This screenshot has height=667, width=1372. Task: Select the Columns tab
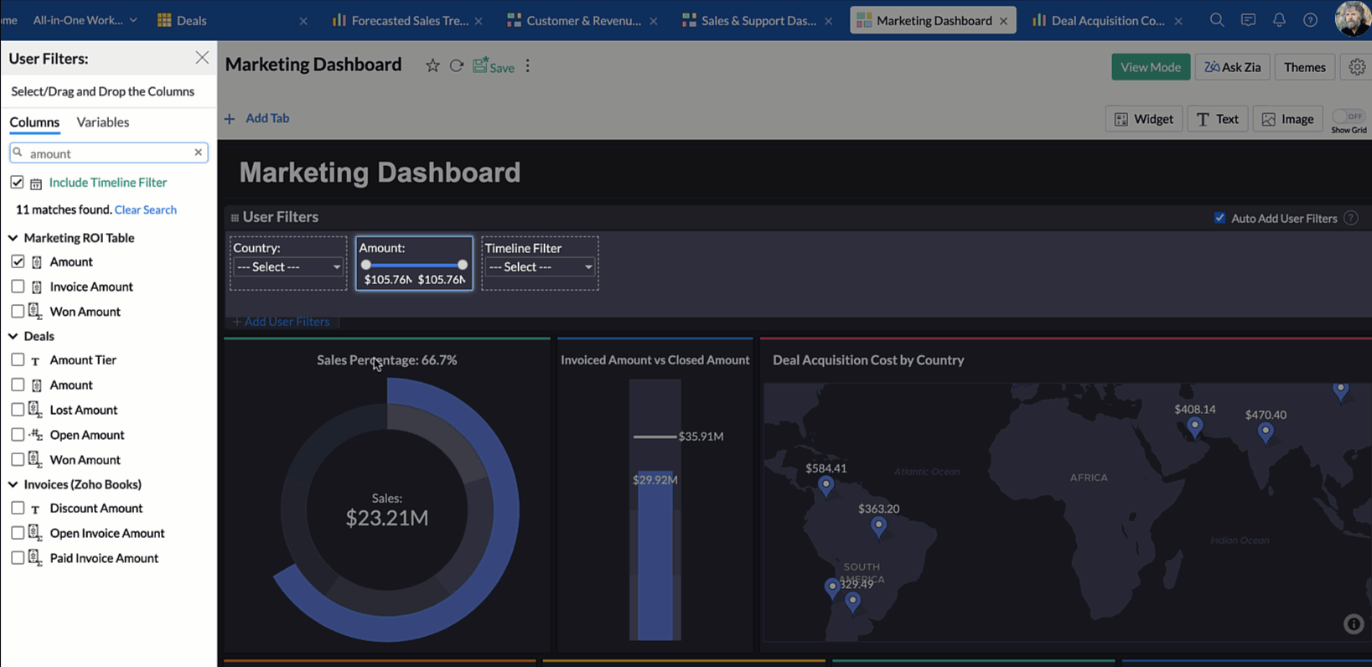(34, 122)
